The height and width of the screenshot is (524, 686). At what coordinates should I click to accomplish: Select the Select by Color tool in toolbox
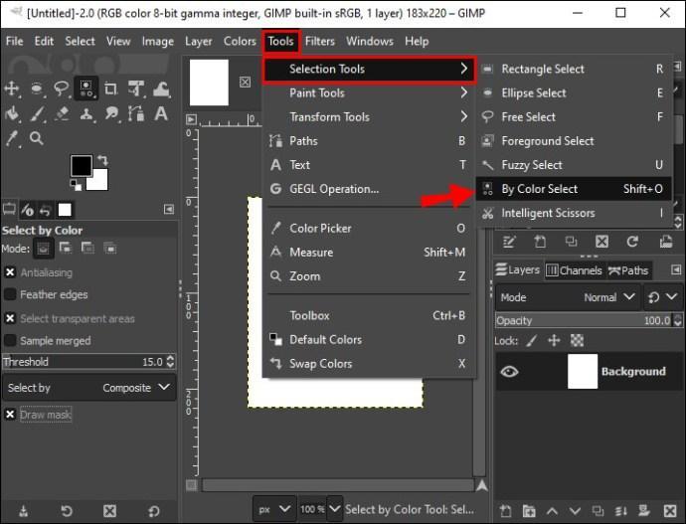click(86, 88)
